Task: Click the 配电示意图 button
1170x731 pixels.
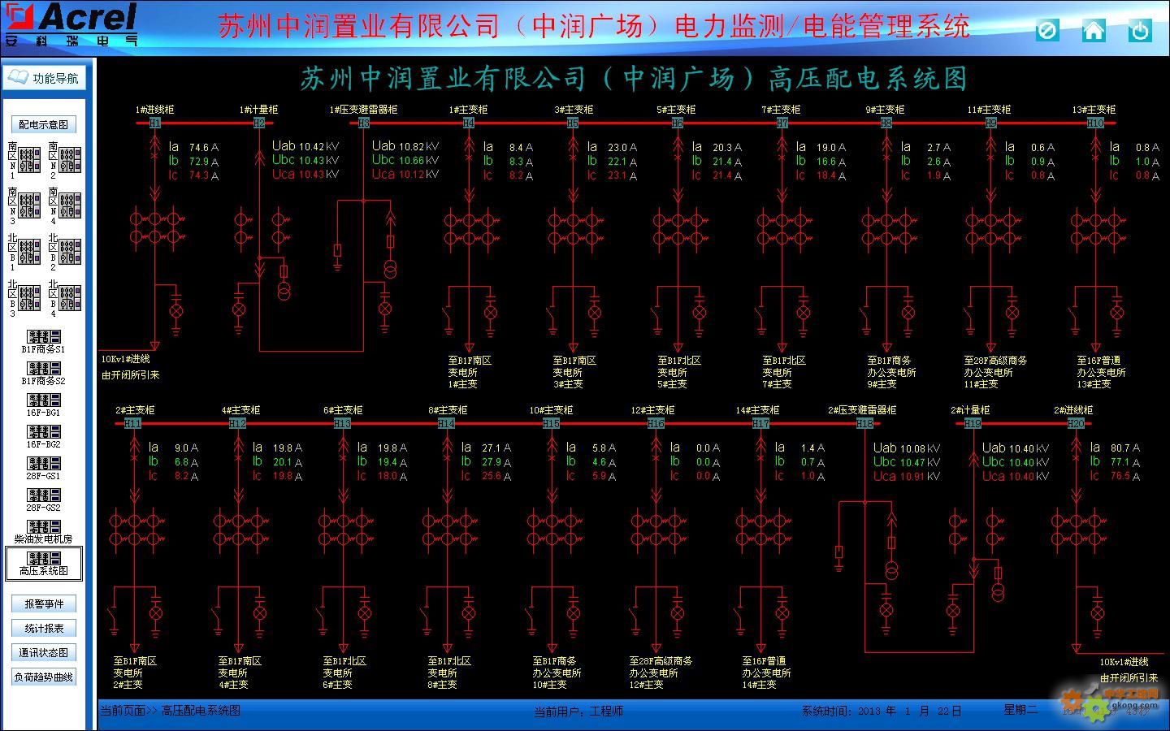Action: coord(44,124)
